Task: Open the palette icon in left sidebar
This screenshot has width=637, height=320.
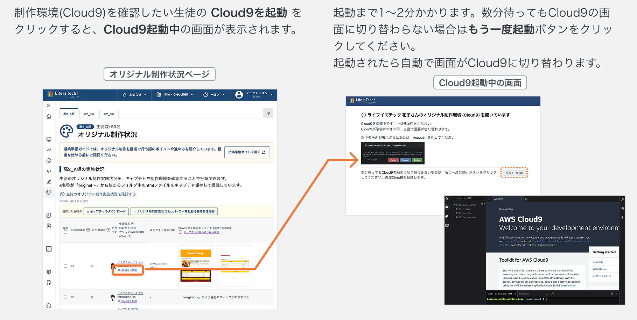Action: 49,192
